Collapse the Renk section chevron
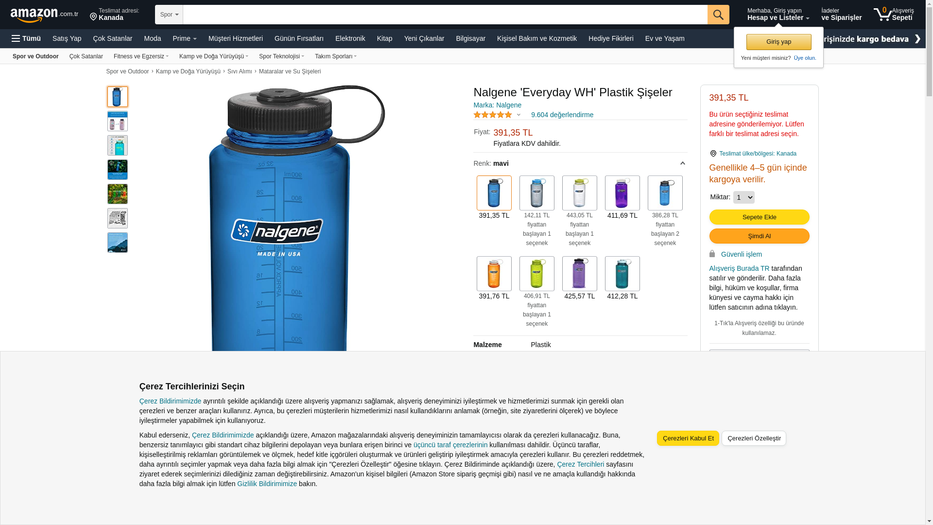The width and height of the screenshot is (933, 525). 682,163
